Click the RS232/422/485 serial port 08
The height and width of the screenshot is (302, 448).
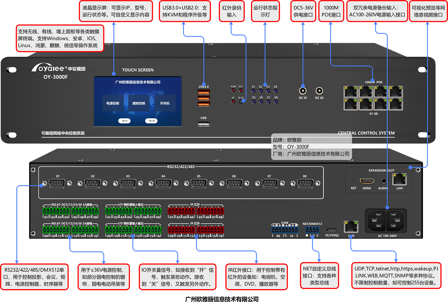pos(305,183)
